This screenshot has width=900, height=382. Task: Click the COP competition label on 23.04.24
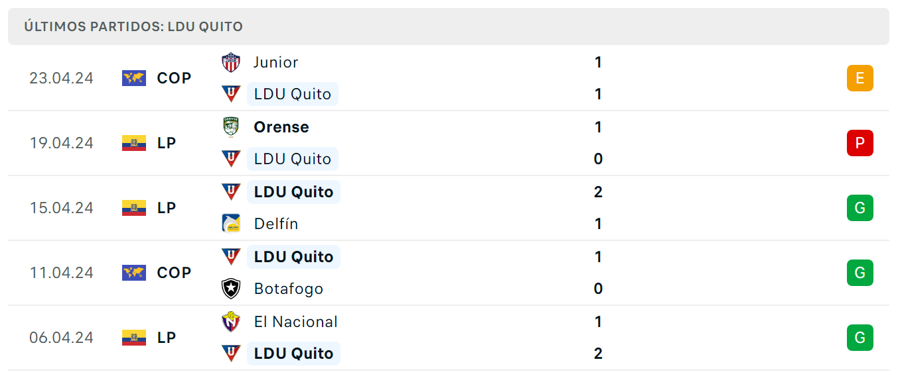(x=174, y=78)
